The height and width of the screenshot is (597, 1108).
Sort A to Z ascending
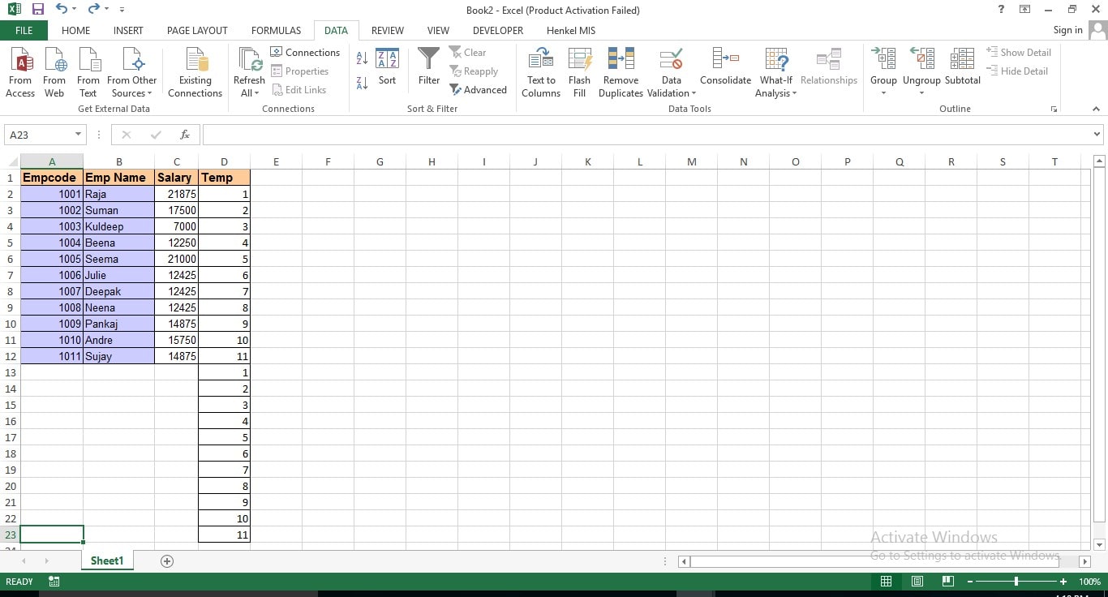(x=362, y=58)
